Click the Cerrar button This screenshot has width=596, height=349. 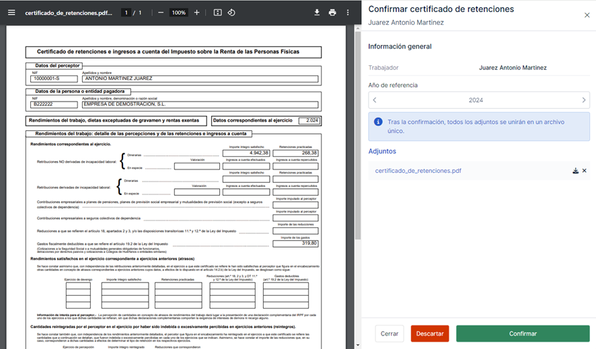pyautogui.click(x=389, y=334)
